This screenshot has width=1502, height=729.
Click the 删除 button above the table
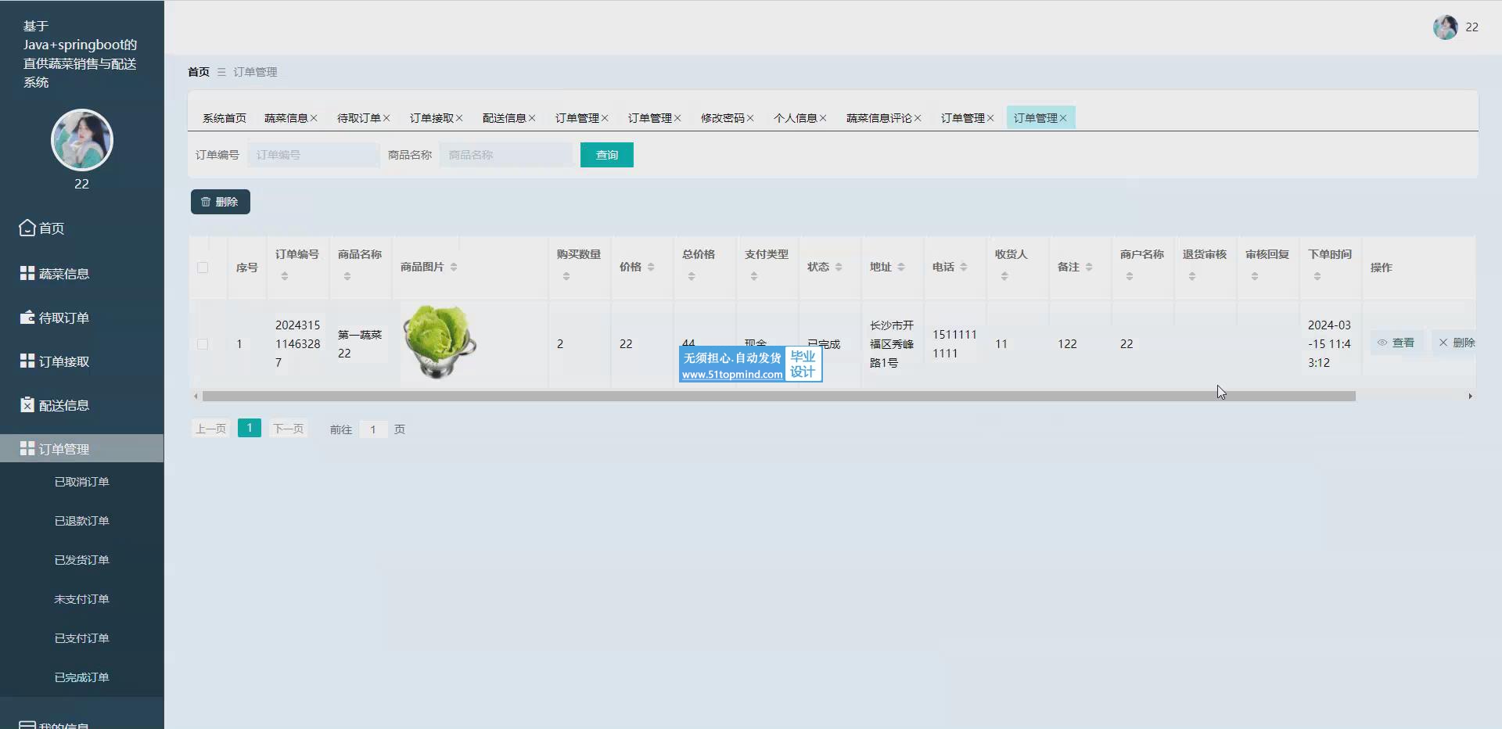tap(221, 202)
